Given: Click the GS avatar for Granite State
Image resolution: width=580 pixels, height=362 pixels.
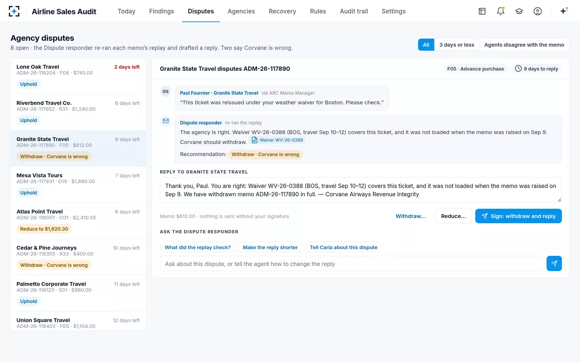Looking at the screenshot, I should (x=166, y=91).
